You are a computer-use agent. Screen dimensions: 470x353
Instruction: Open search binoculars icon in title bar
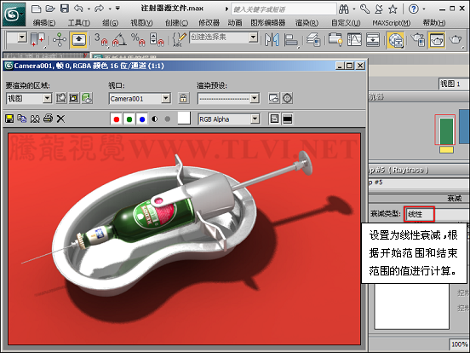(x=344, y=9)
